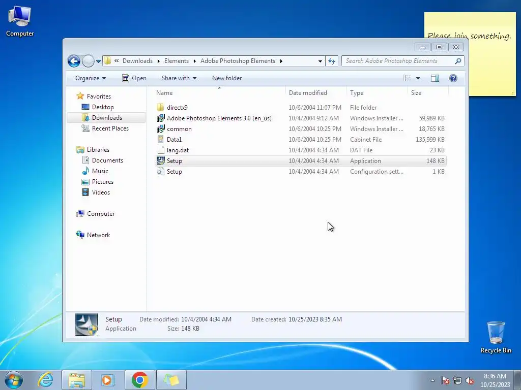Select the Setup application icon

160,161
